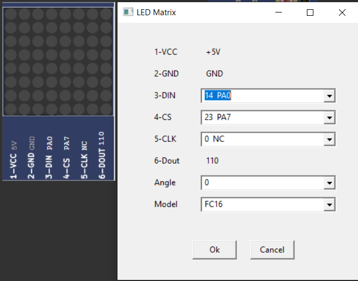Maximize the LED Matrix window

click(310, 13)
